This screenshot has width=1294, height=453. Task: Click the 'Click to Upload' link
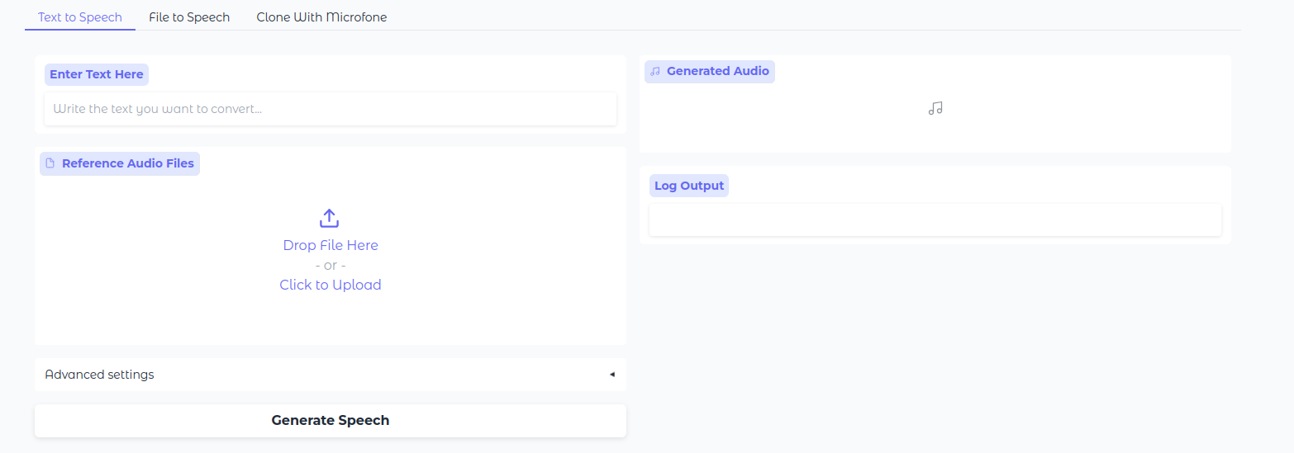point(330,285)
